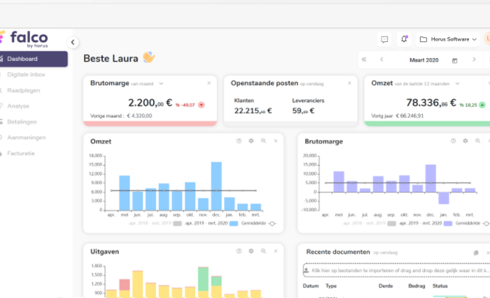Click the Maart 2020 period label
490x298 pixels.
tap(424, 60)
